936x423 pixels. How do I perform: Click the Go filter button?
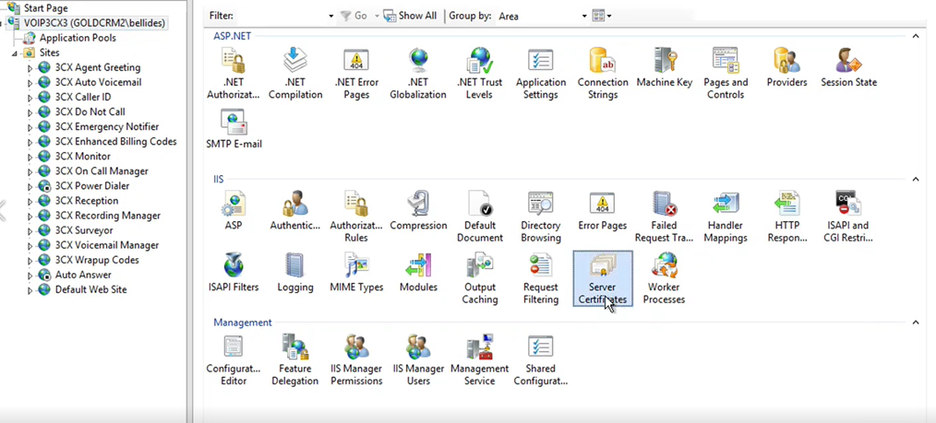pos(354,16)
